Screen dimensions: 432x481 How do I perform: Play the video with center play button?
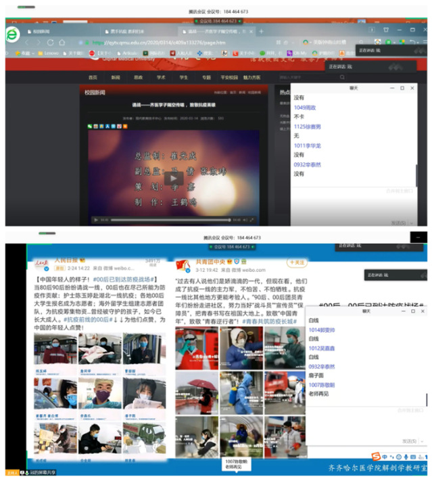pos(174,177)
